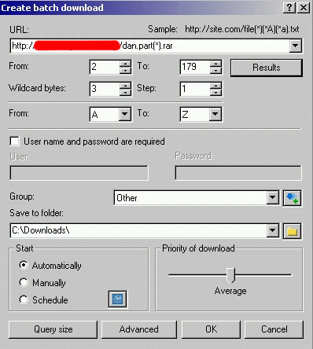Click the Results button

[267, 68]
